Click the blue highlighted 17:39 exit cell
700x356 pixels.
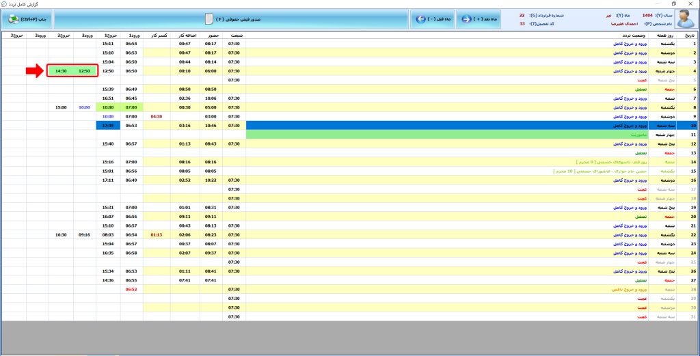pyautogui.click(x=107, y=126)
